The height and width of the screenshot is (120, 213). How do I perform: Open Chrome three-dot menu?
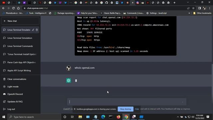210,8
